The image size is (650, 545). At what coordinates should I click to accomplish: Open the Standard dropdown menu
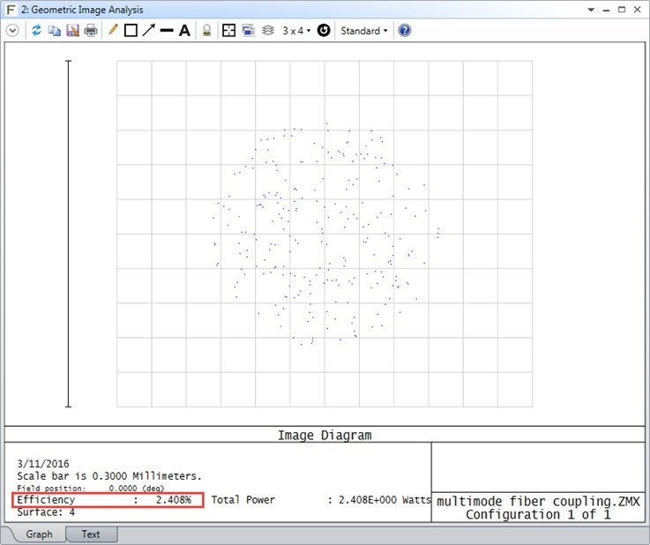[364, 31]
